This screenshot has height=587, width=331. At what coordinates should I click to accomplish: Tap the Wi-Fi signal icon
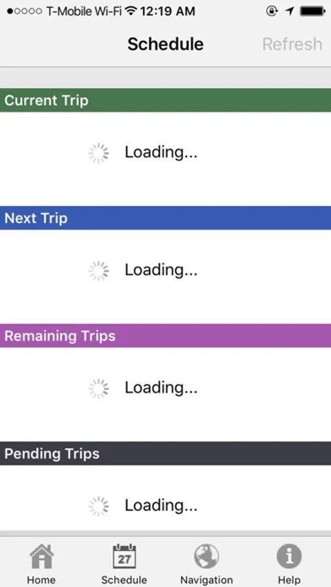pos(131,11)
